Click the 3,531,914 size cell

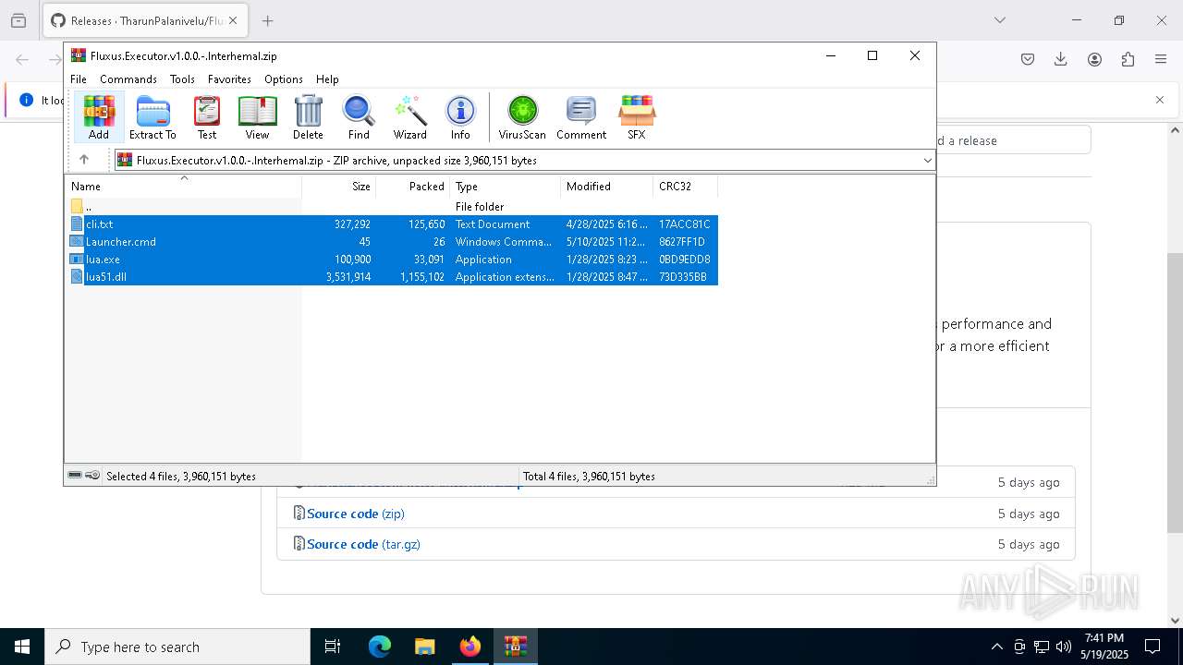click(x=348, y=277)
